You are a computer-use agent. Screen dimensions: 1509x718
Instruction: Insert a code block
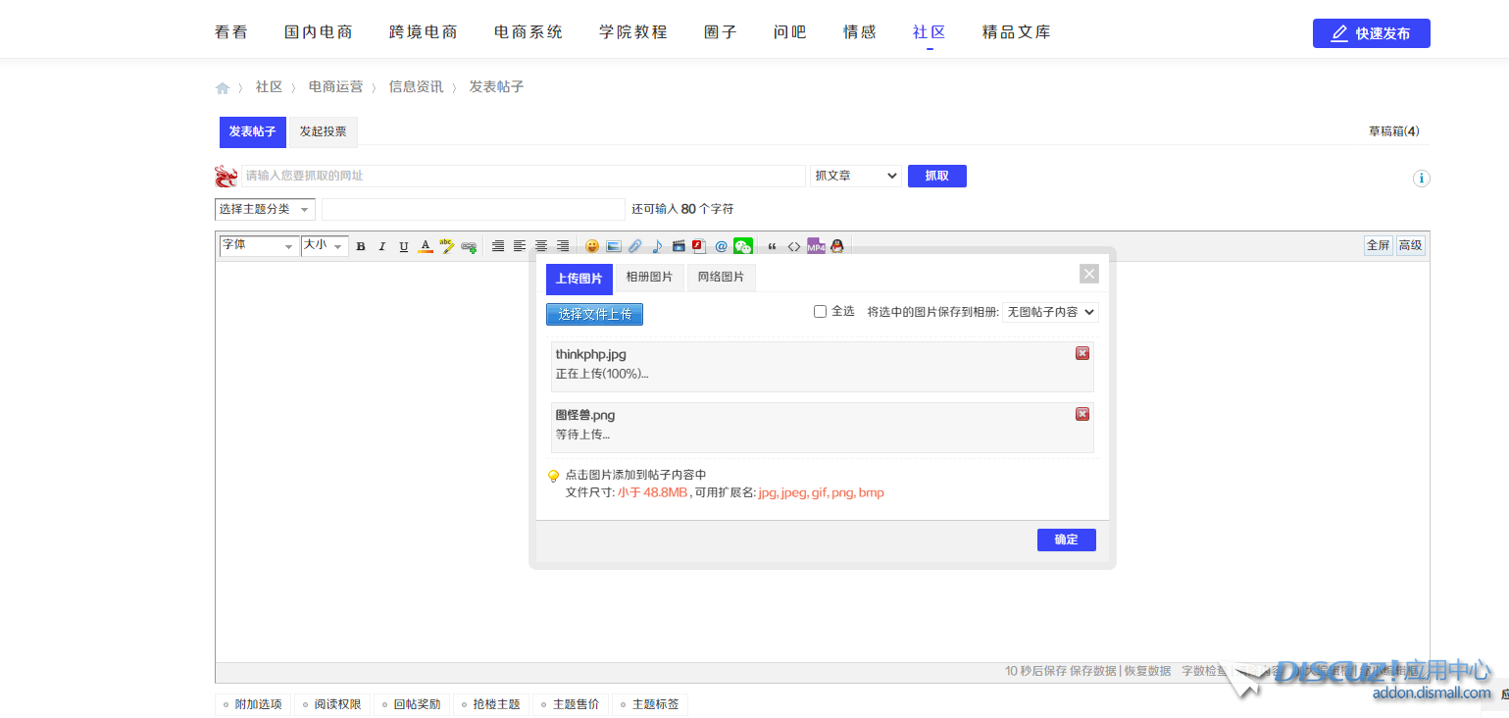pyautogui.click(x=794, y=246)
